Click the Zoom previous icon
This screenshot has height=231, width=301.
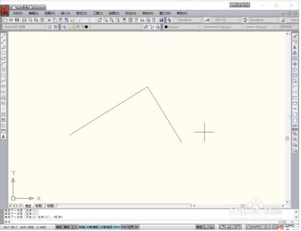(118, 20)
